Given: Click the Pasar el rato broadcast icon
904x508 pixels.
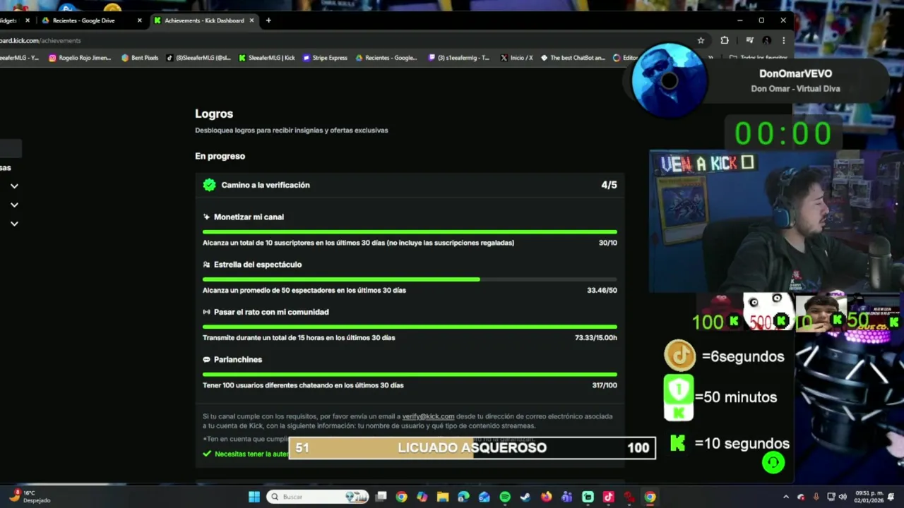Looking at the screenshot, I should [x=206, y=312].
